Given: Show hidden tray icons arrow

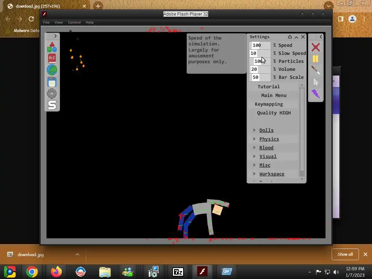Looking at the screenshot, I should [310, 272].
